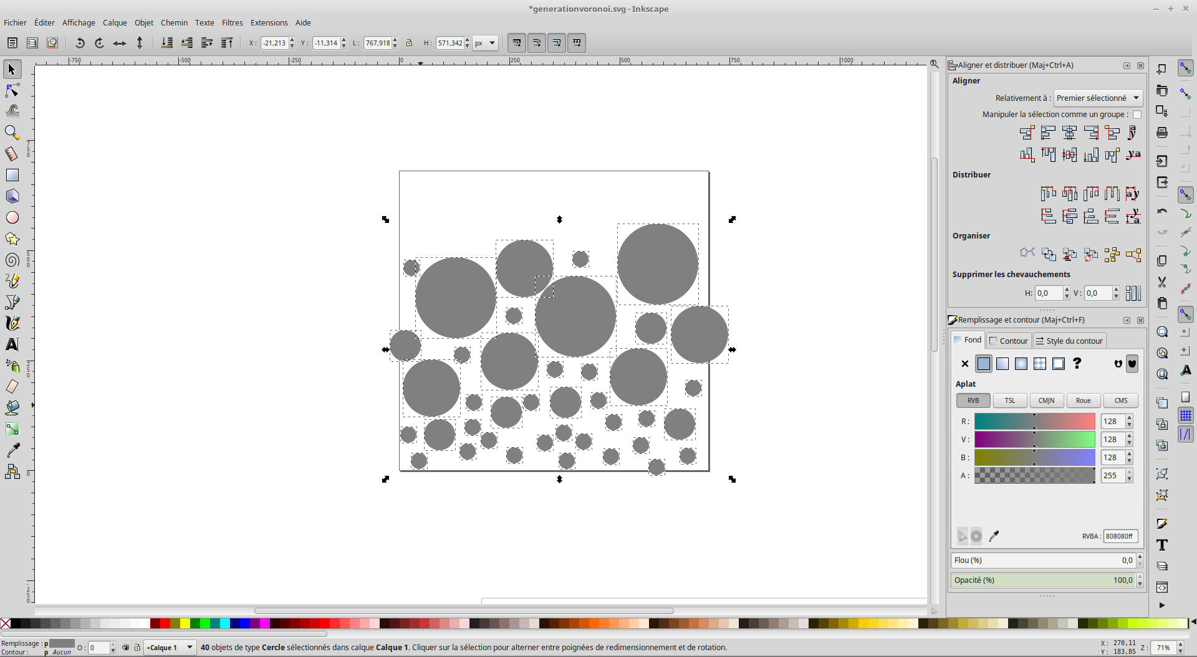Select the Color Dropper tool

tap(12, 450)
